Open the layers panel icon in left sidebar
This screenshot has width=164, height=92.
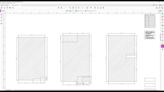pyautogui.click(x=2, y=24)
